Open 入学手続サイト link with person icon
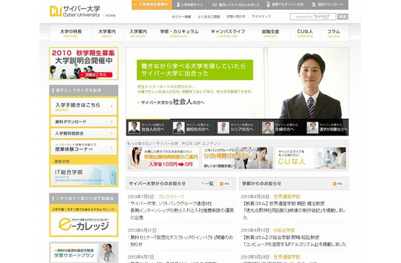 tap(190, 5)
